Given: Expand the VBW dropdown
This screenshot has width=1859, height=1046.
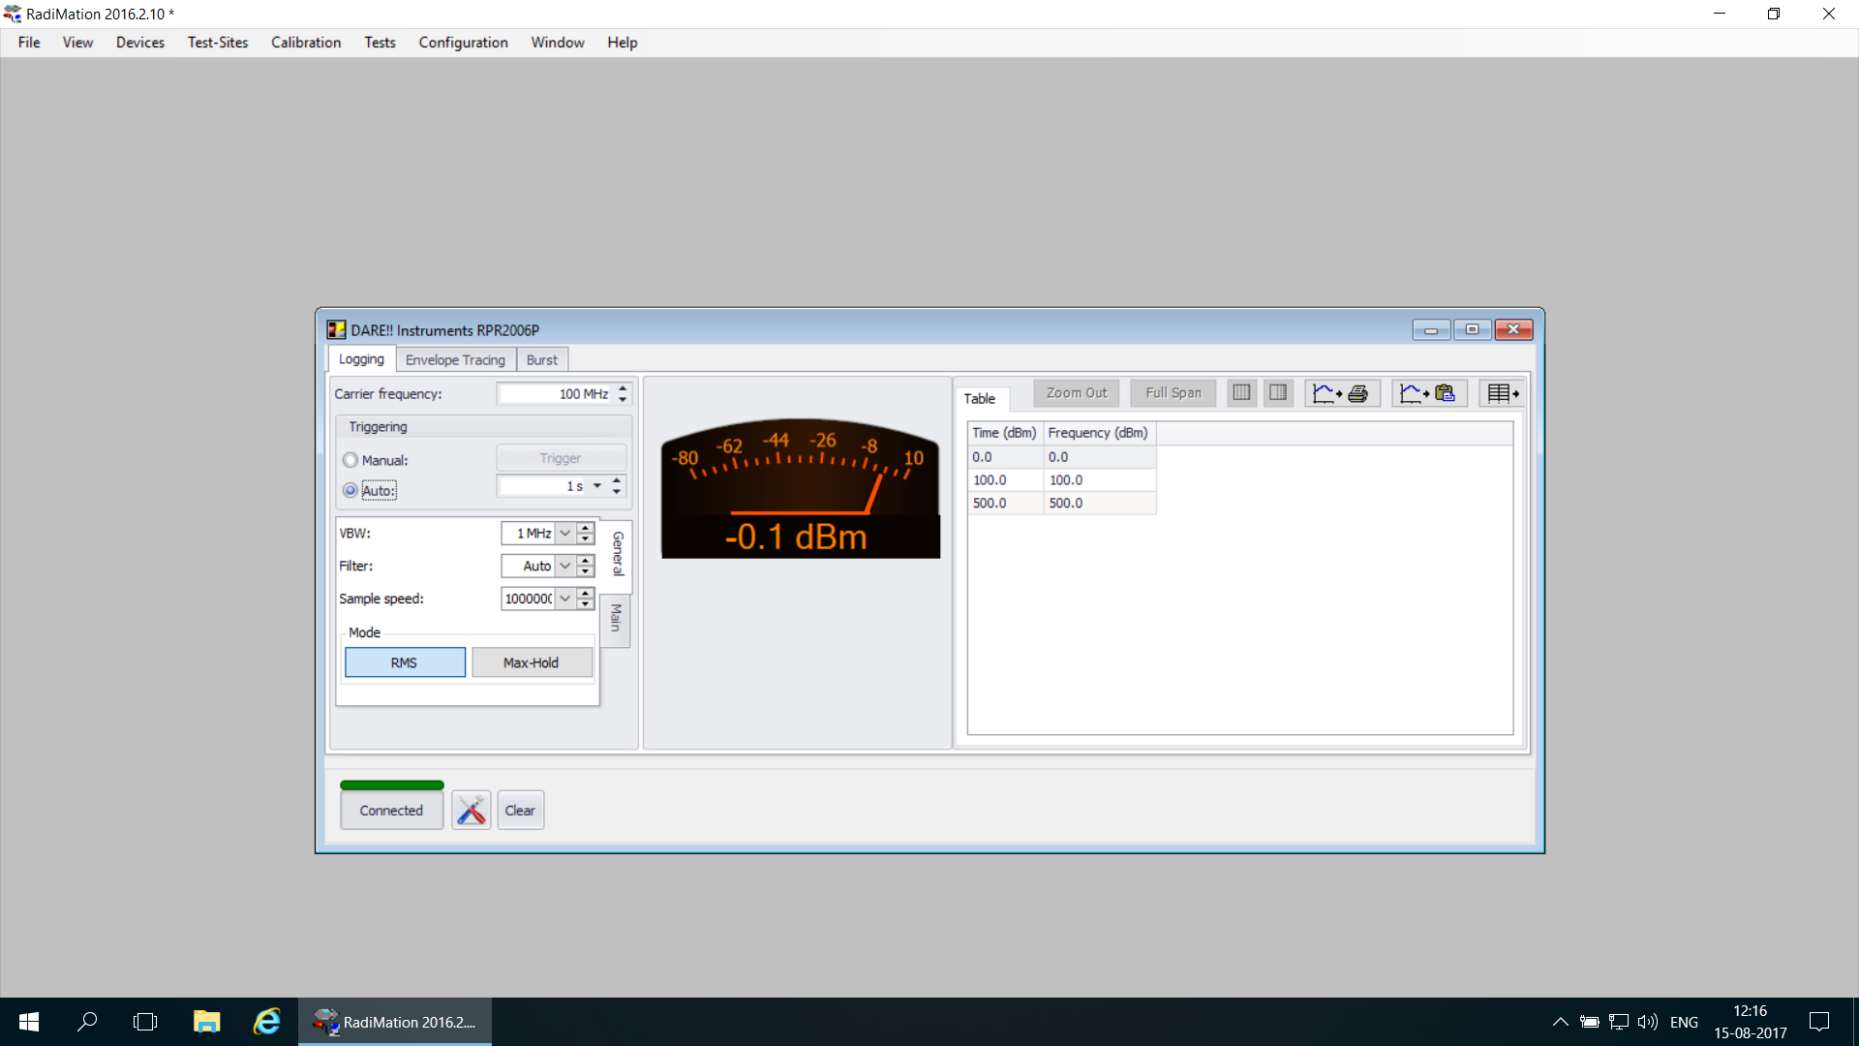Looking at the screenshot, I should click(x=565, y=534).
